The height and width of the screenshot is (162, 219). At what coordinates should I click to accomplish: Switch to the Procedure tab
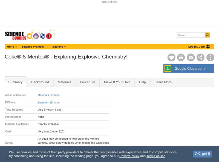point(87,82)
